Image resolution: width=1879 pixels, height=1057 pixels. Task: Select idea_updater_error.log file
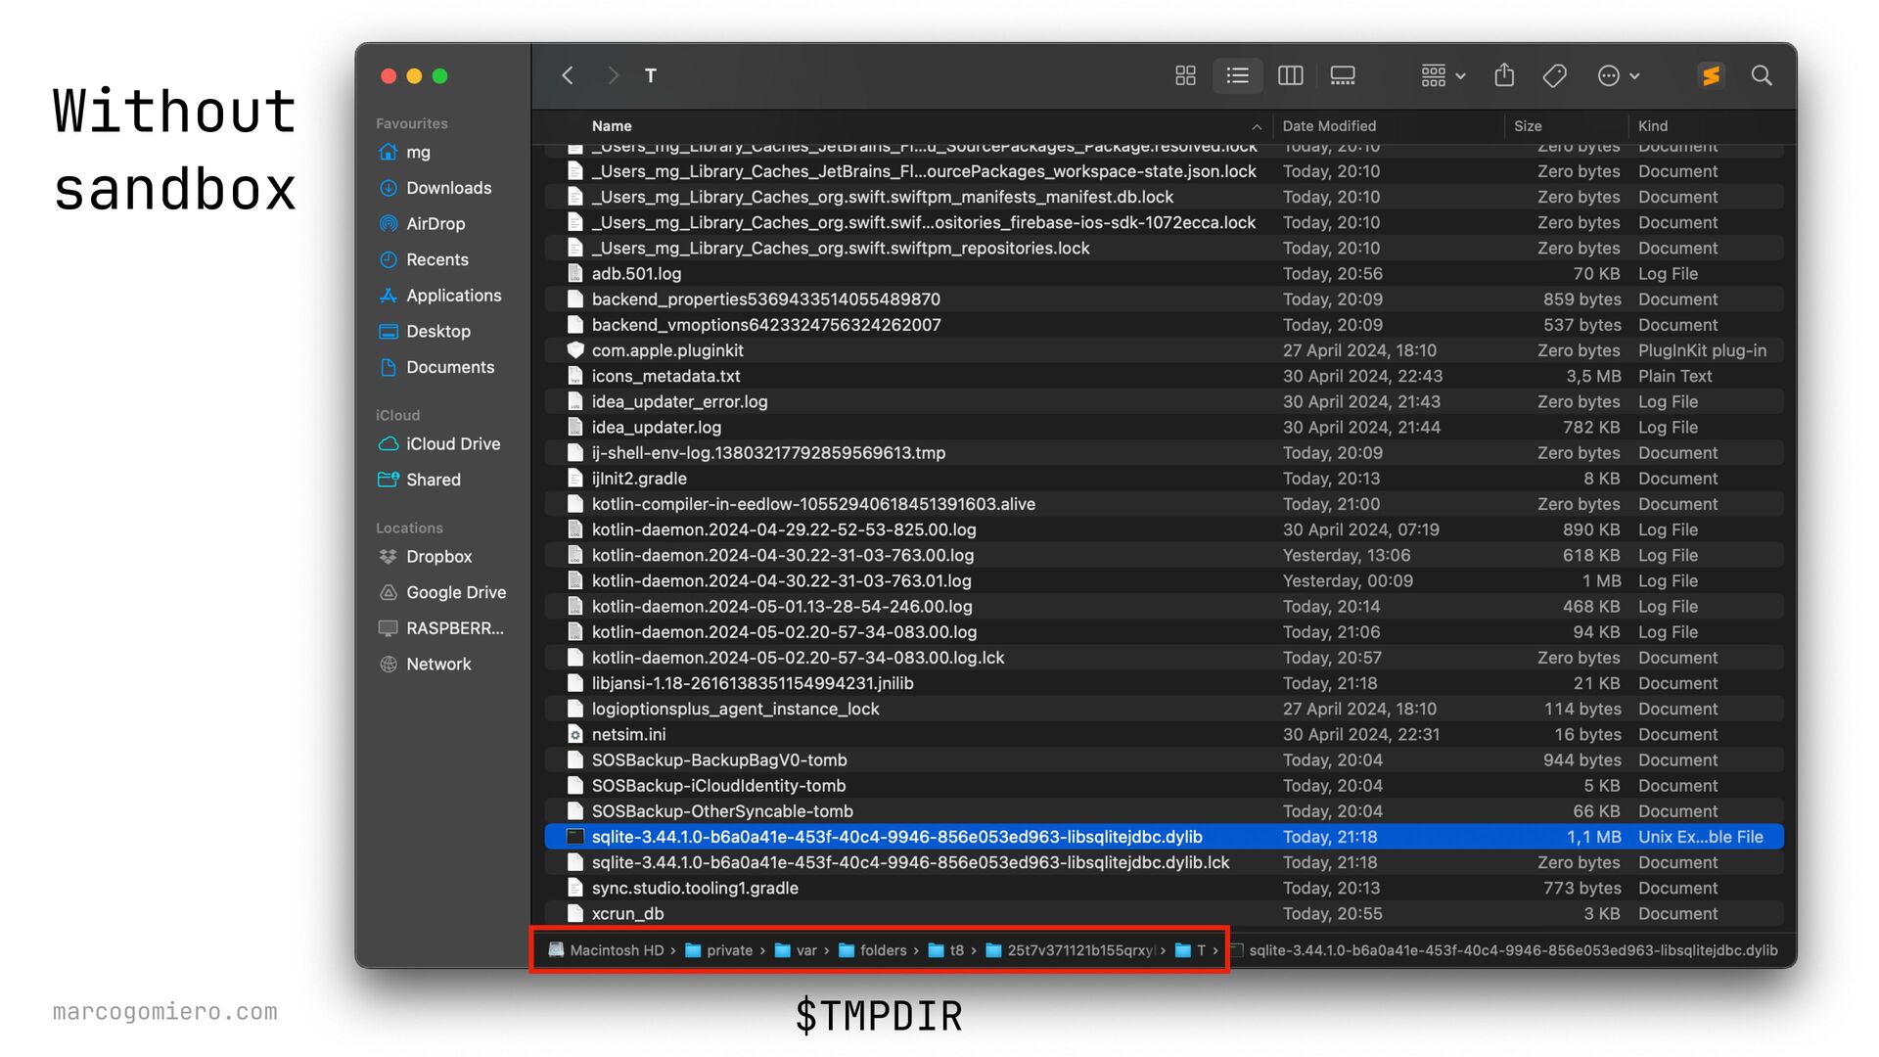[x=1164, y=402]
